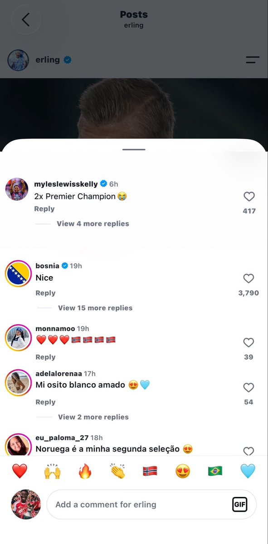Expand View 15 more replies
This screenshot has width=268, height=544.
(95, 308)
